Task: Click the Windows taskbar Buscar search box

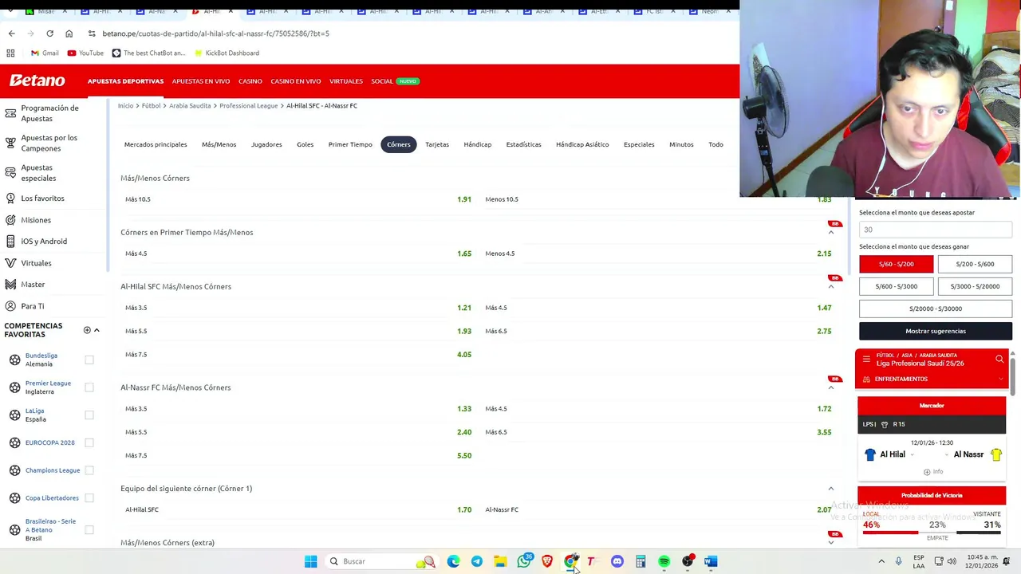Action: tap(381, 561)
